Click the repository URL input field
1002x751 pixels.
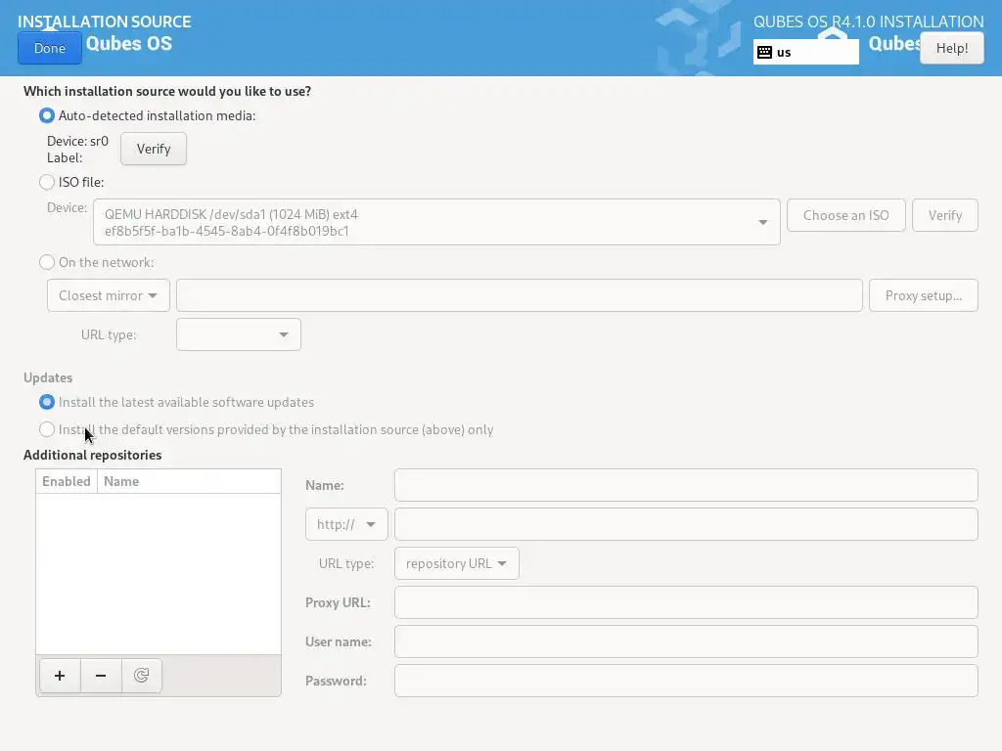click(686, 524)
